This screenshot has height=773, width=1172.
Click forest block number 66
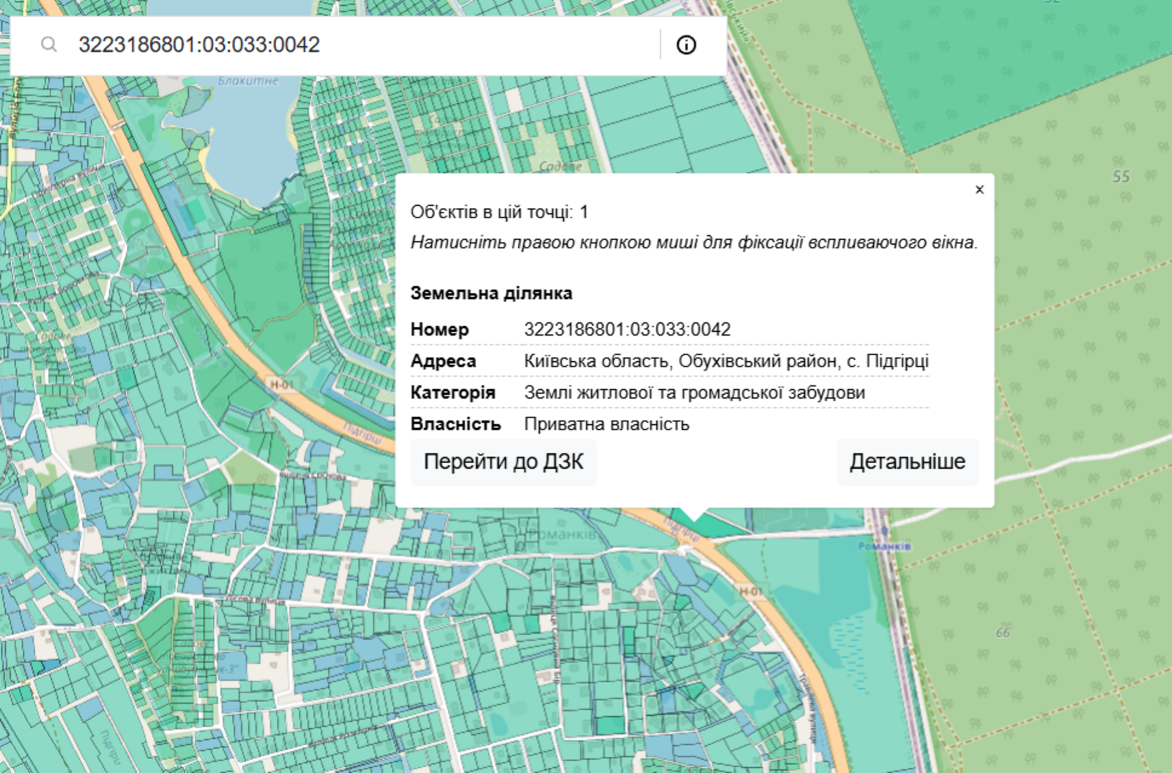tap(1003, 632)
